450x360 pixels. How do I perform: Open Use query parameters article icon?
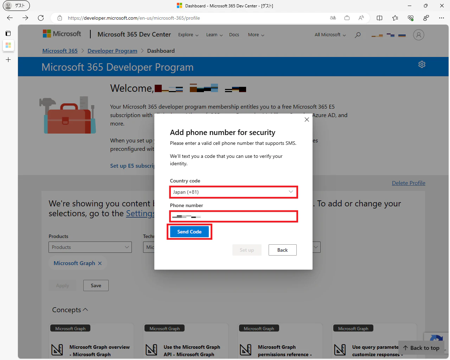[340, 349]
